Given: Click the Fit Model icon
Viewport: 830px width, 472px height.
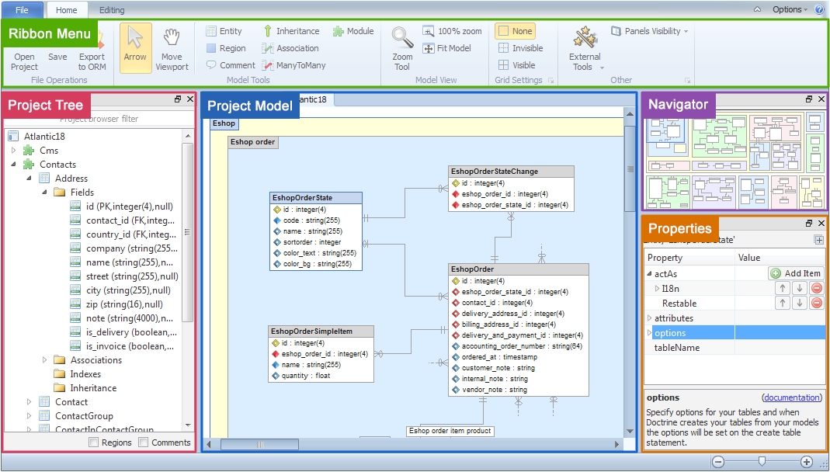Looking at the screenshot, I should (x=429, y=48).
